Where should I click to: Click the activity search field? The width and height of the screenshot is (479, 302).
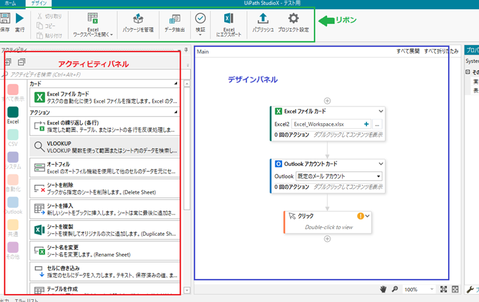pos(95,74)
